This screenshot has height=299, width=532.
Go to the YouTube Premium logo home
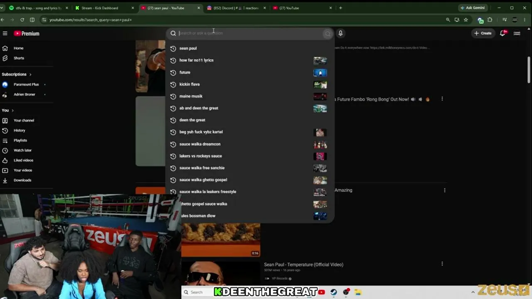click(x=27, y=33)
